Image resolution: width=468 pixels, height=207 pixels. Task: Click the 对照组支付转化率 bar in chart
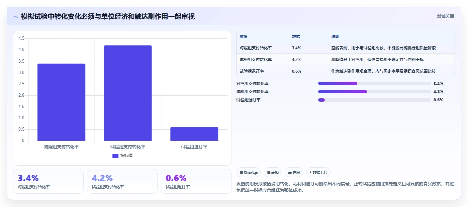[61, 102]
